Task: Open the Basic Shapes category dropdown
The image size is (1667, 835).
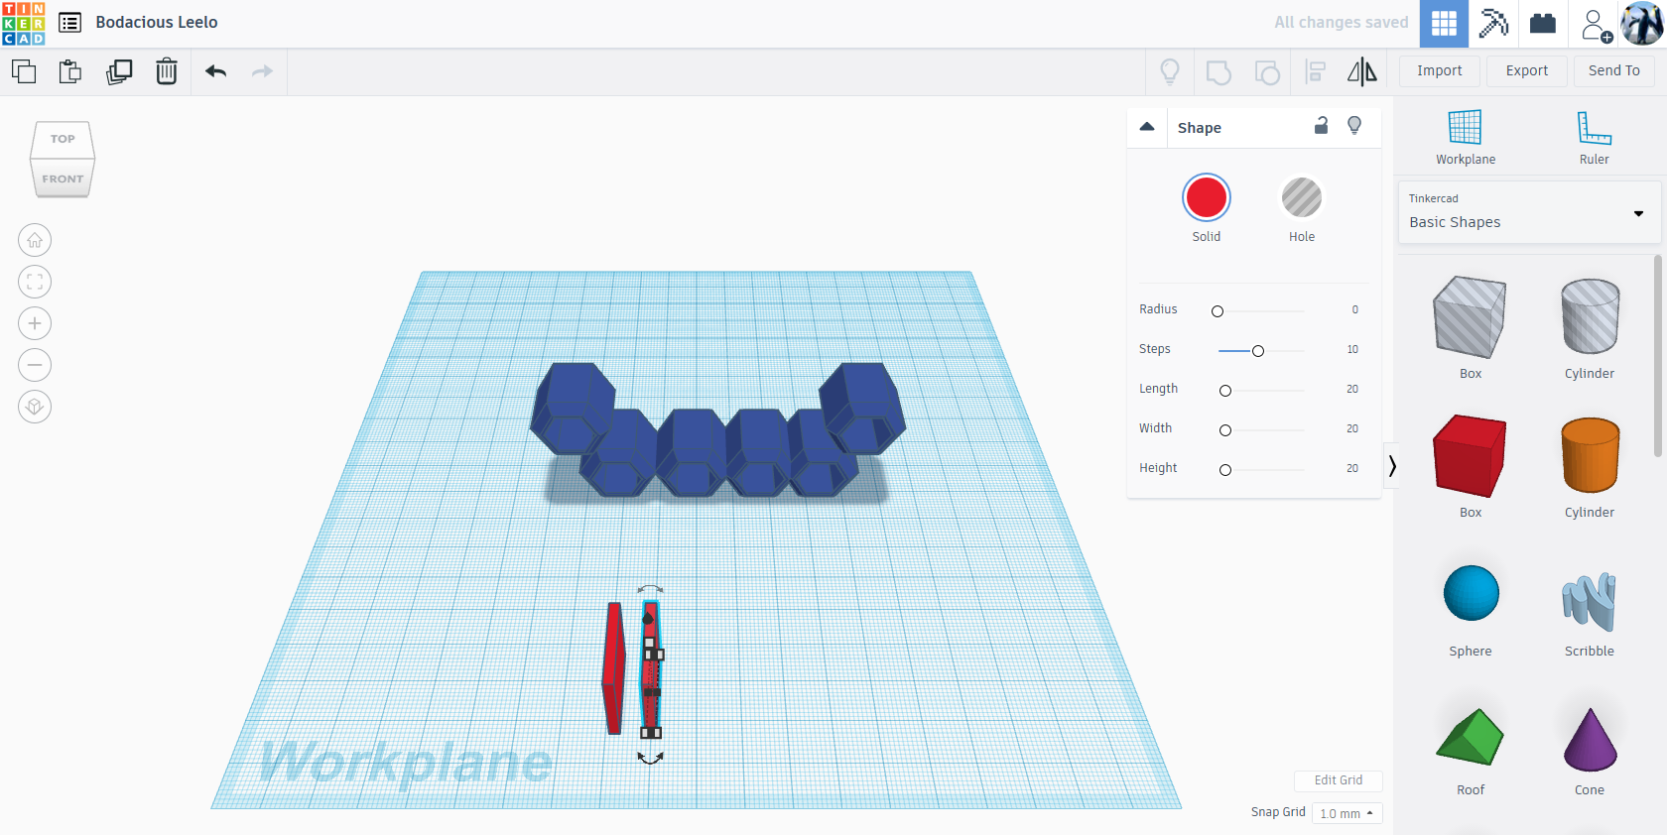Action: 1529,212
